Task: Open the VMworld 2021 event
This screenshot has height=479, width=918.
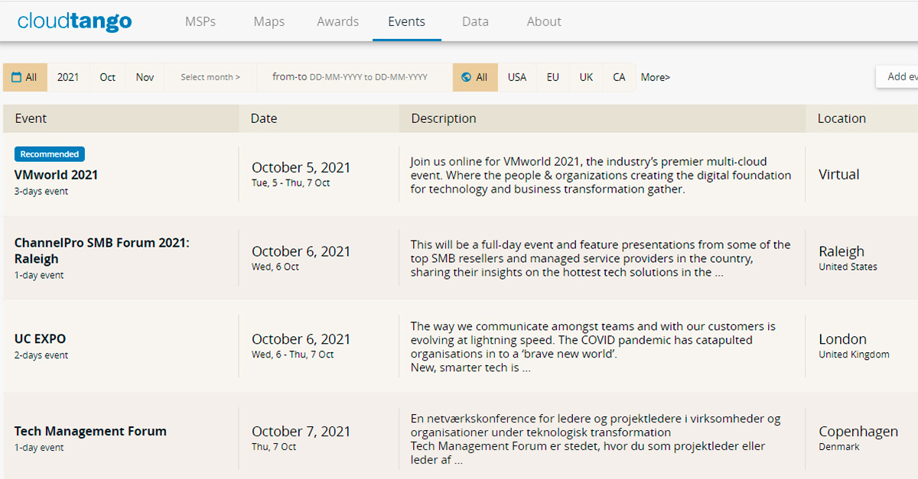Action: [x=57, y=174]
